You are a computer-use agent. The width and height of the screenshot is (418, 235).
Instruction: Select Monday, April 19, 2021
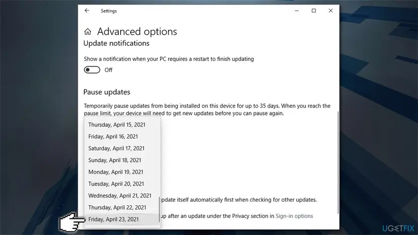coord(122,172)
